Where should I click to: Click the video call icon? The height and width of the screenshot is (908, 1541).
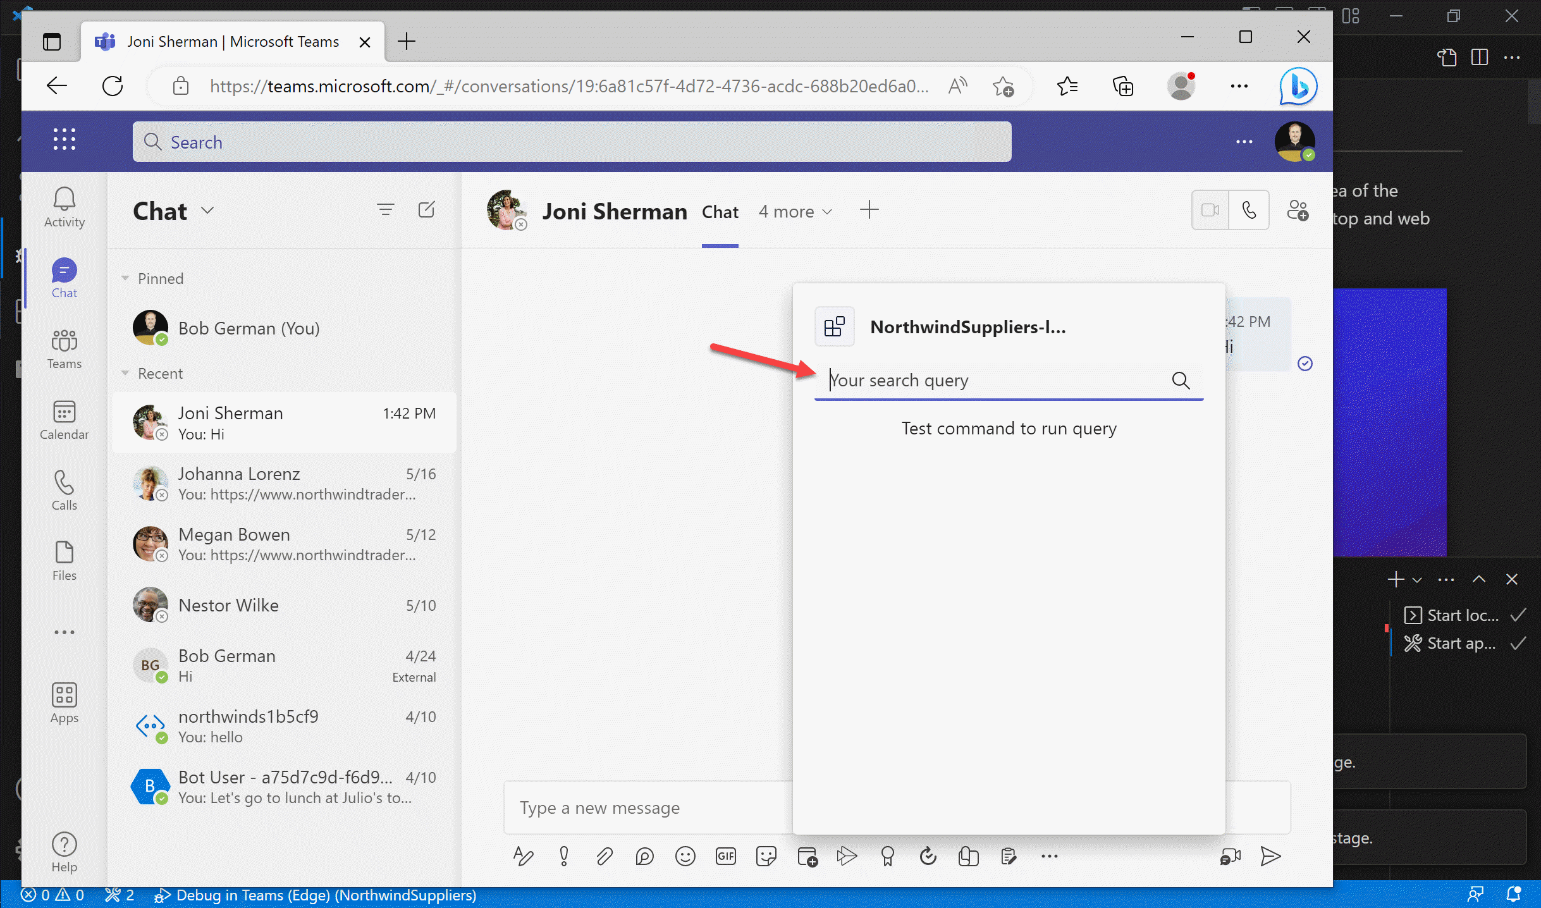pos(1209,210)
